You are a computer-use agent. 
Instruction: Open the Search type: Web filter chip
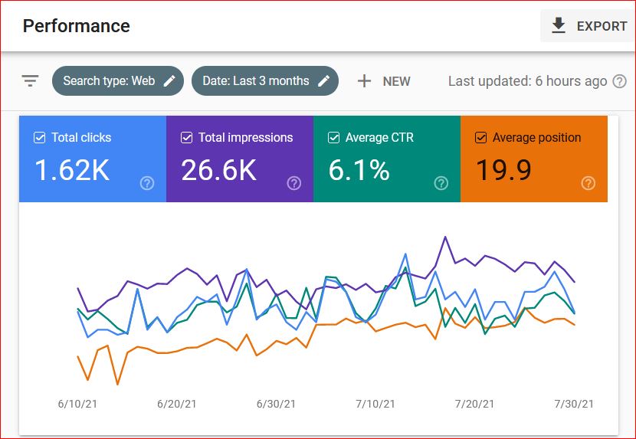point(109,80)
